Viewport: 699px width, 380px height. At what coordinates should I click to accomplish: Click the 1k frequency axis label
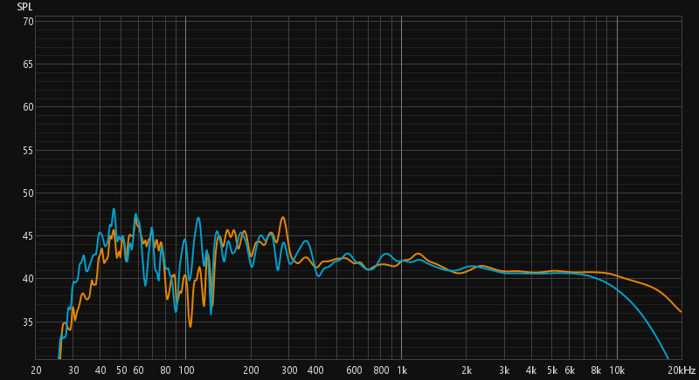coord(401,370)
